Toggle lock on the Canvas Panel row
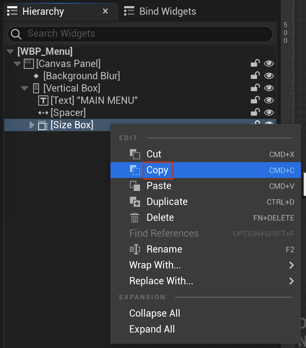Viewport: 306px width, 348px height. click(x=255, y=63)
